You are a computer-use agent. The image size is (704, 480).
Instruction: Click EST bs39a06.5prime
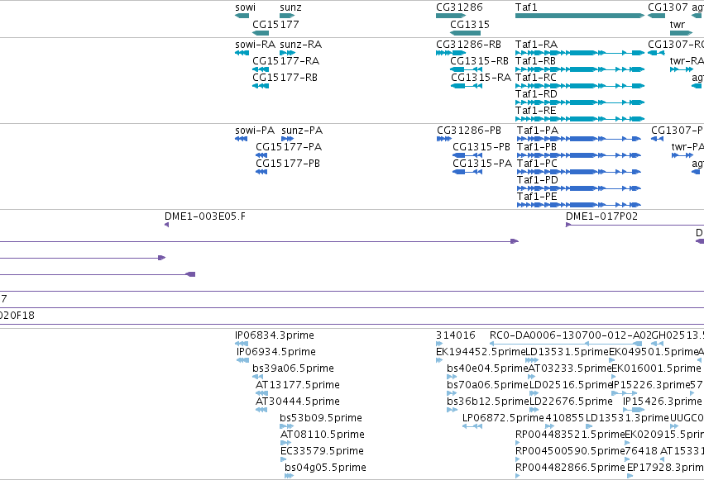258,377
